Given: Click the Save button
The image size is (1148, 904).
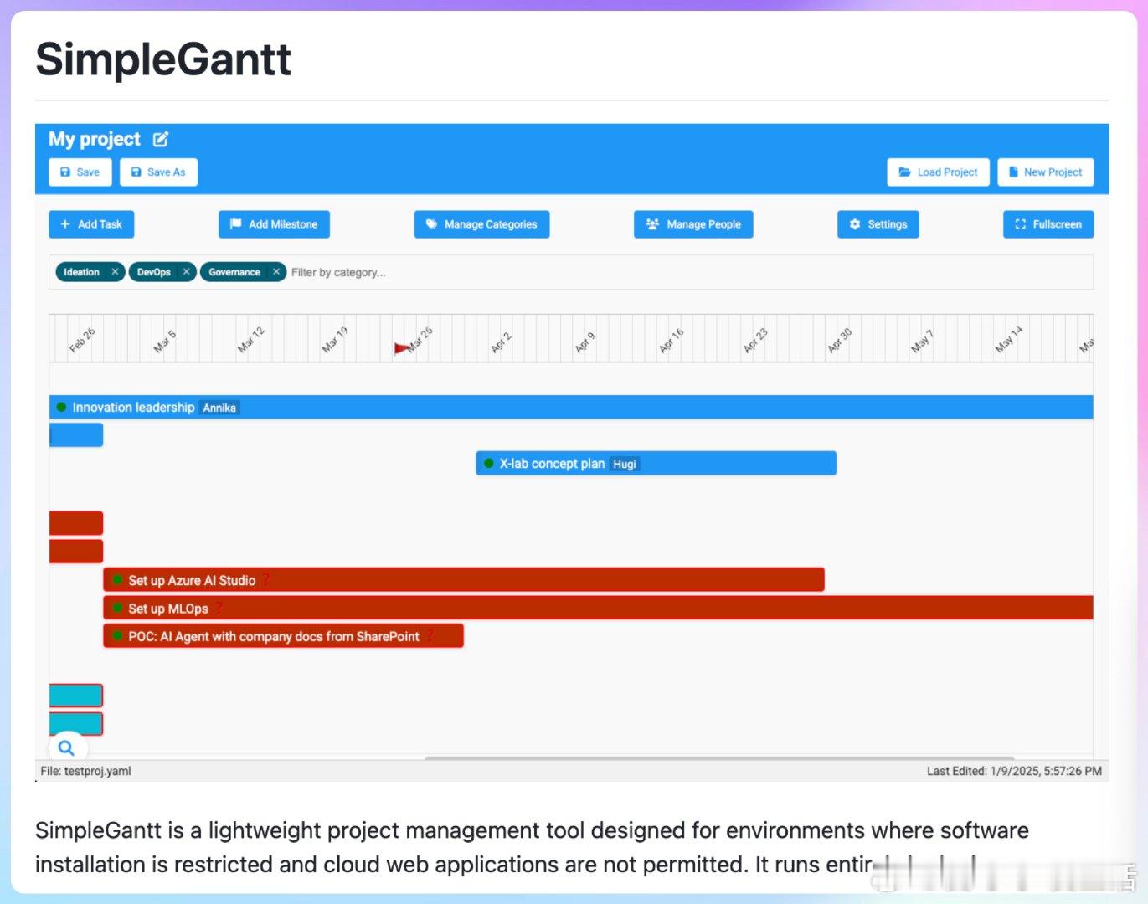Looking at the screenshot, I should 80,172.
